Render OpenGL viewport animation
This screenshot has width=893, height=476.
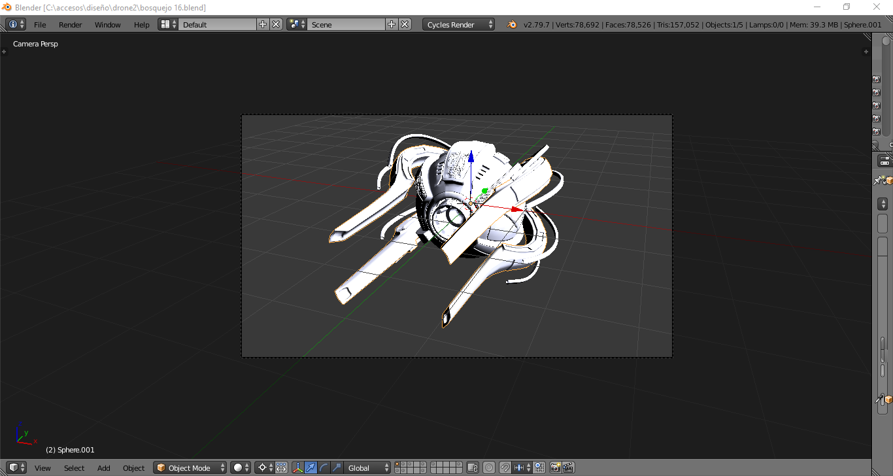tap(568, 467)
